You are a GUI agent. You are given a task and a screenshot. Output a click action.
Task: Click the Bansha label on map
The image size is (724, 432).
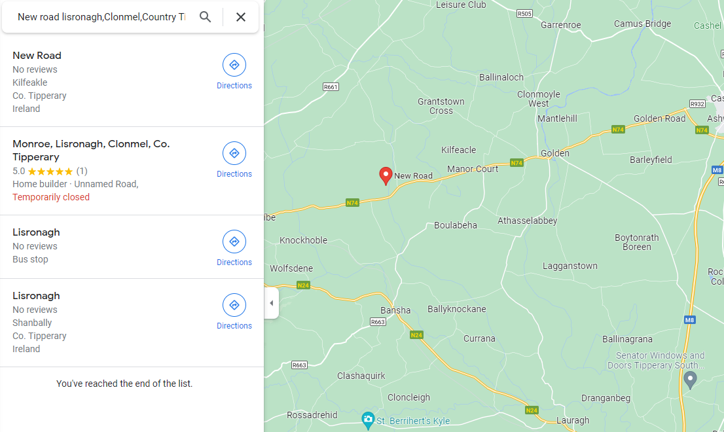pos(395,310)
